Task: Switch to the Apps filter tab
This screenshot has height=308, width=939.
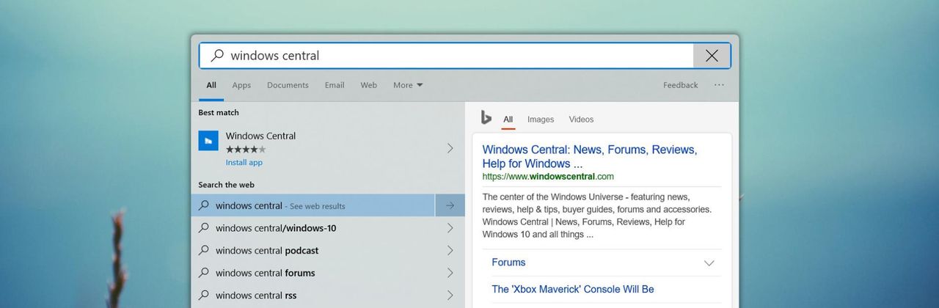Action: 241,85
